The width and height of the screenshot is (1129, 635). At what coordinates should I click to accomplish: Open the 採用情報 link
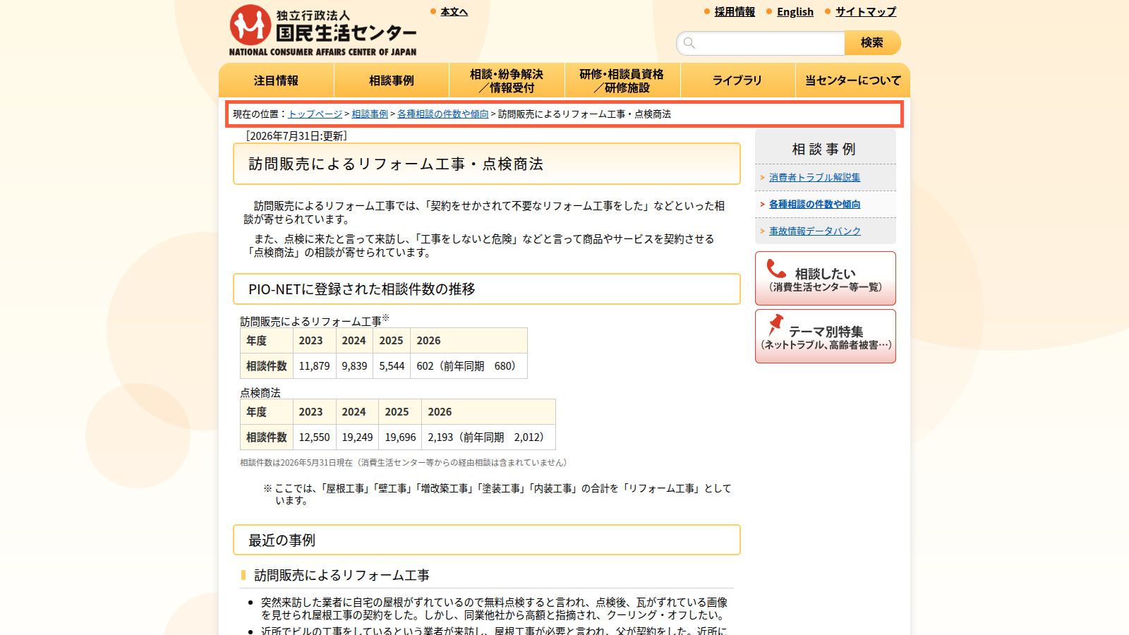pyautogui.click(x=735, y=12)
